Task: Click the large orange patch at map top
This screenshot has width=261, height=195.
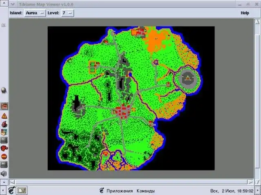Action: 155,39
